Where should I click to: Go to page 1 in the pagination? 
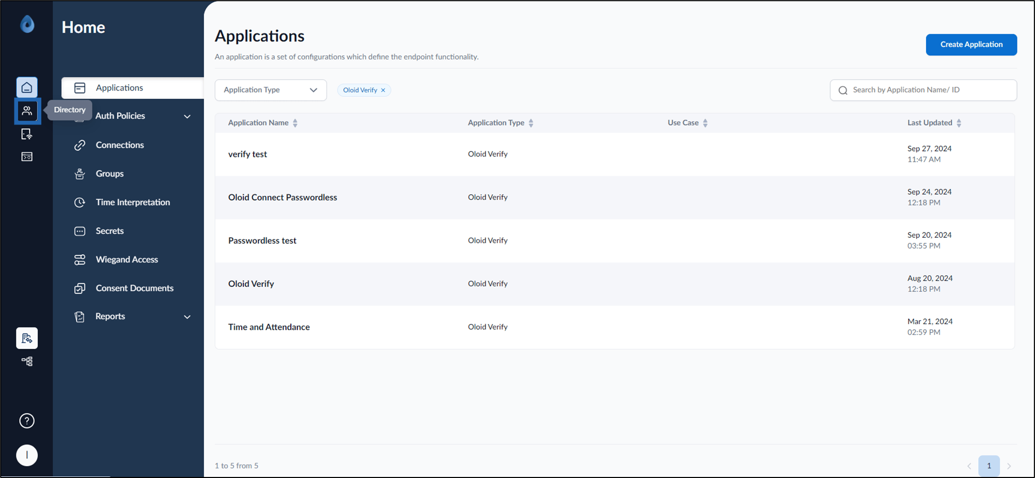(989, 466)
